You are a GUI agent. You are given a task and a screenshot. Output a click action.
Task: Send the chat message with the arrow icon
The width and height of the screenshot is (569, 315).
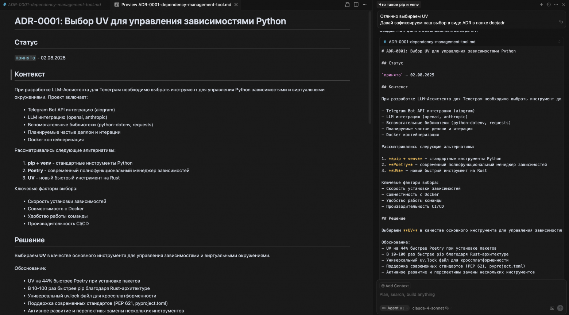[561, 308]
